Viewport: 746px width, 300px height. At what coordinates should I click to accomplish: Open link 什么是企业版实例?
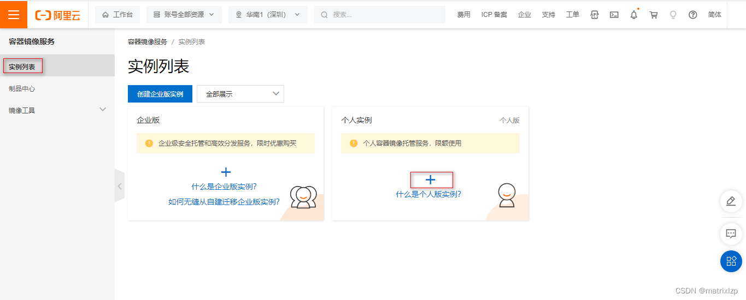[224, 187]
